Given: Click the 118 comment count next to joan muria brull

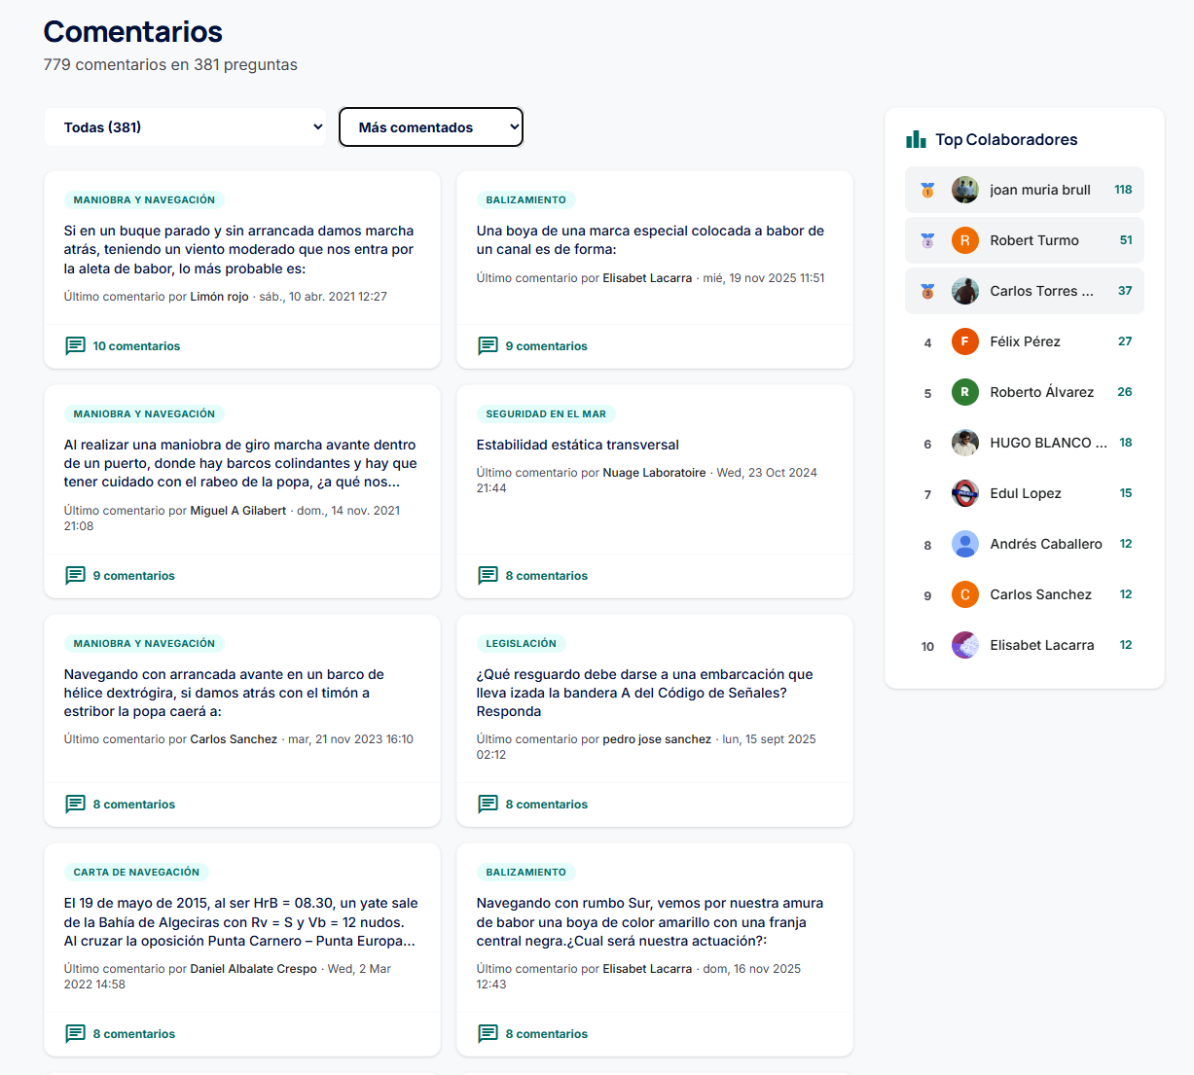Looking at the screenshot, I should click(x=1123, y=190).
